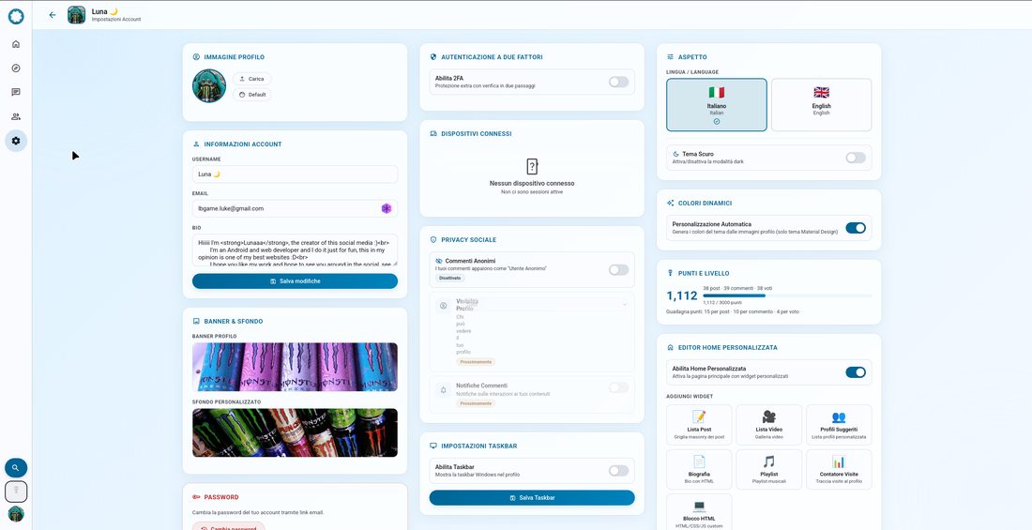Add the Lista Post widget

click(x=699, y=425)
